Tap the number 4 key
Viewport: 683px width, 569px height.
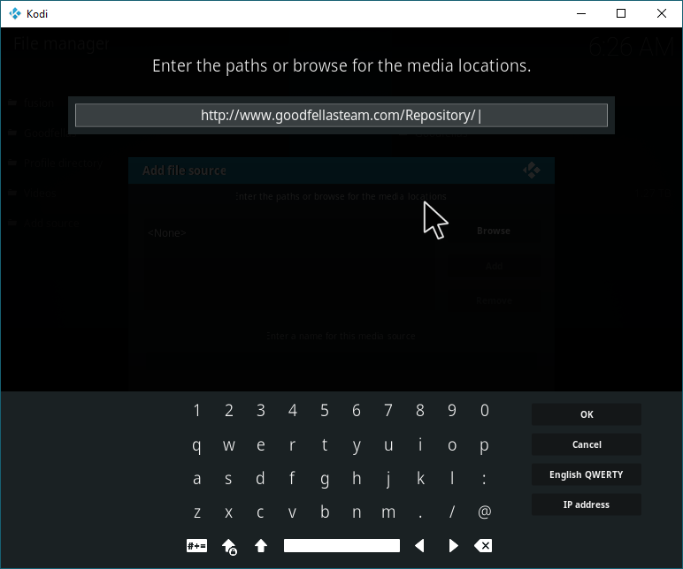[293, 410]
